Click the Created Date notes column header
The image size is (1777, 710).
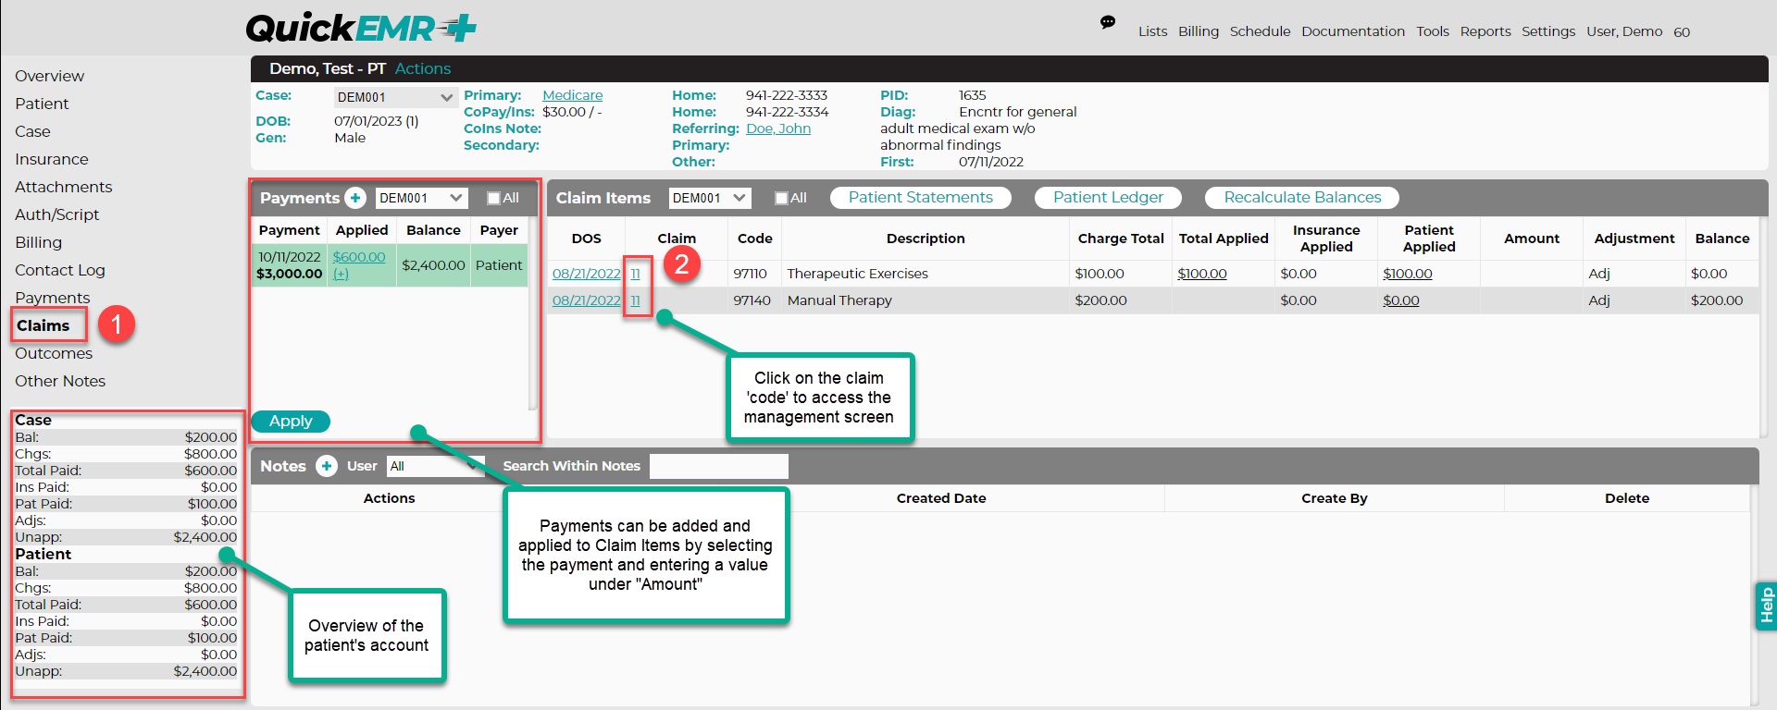point(941,498)
